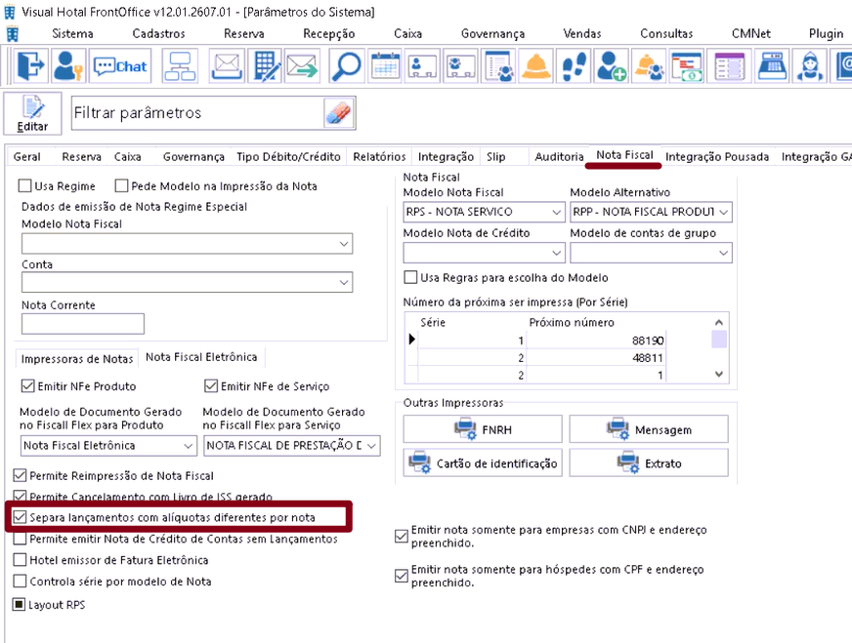Switch to the Auditoria tab
This screenshot has width=852, height=643.
pos(559,157)
